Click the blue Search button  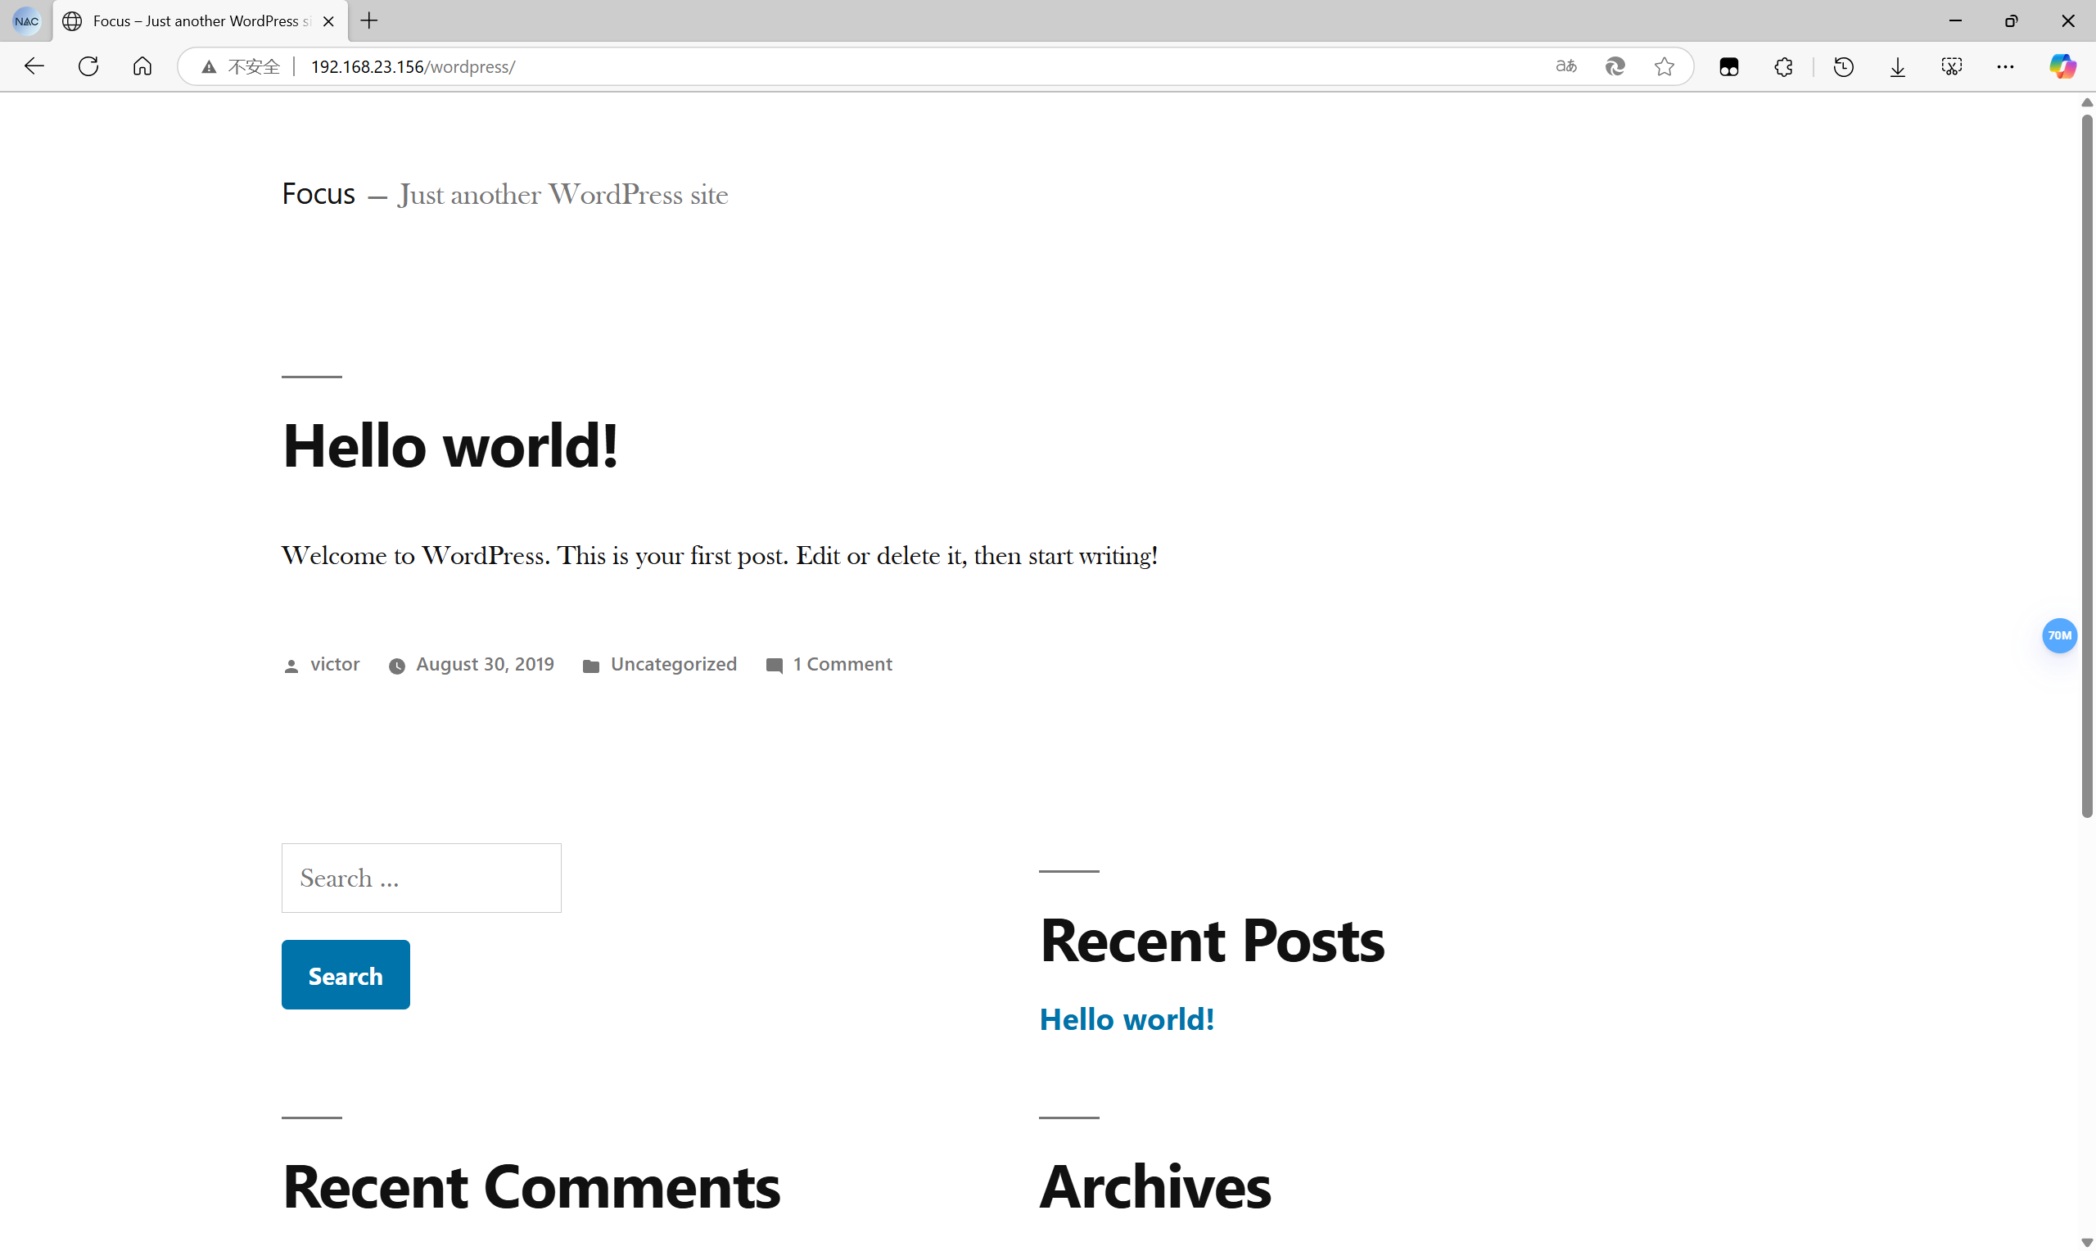click(346, 974)
